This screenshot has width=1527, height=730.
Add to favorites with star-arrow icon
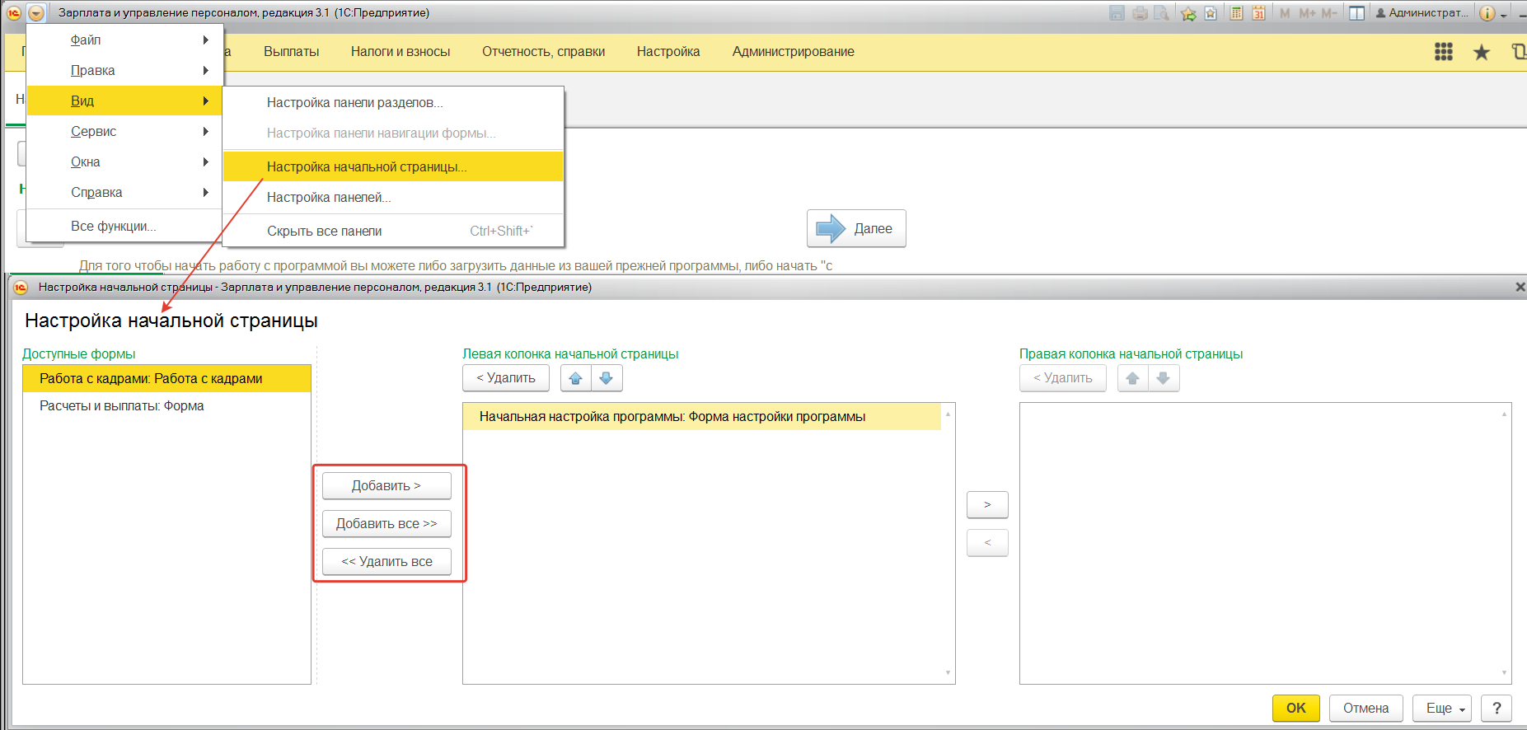1188,13
